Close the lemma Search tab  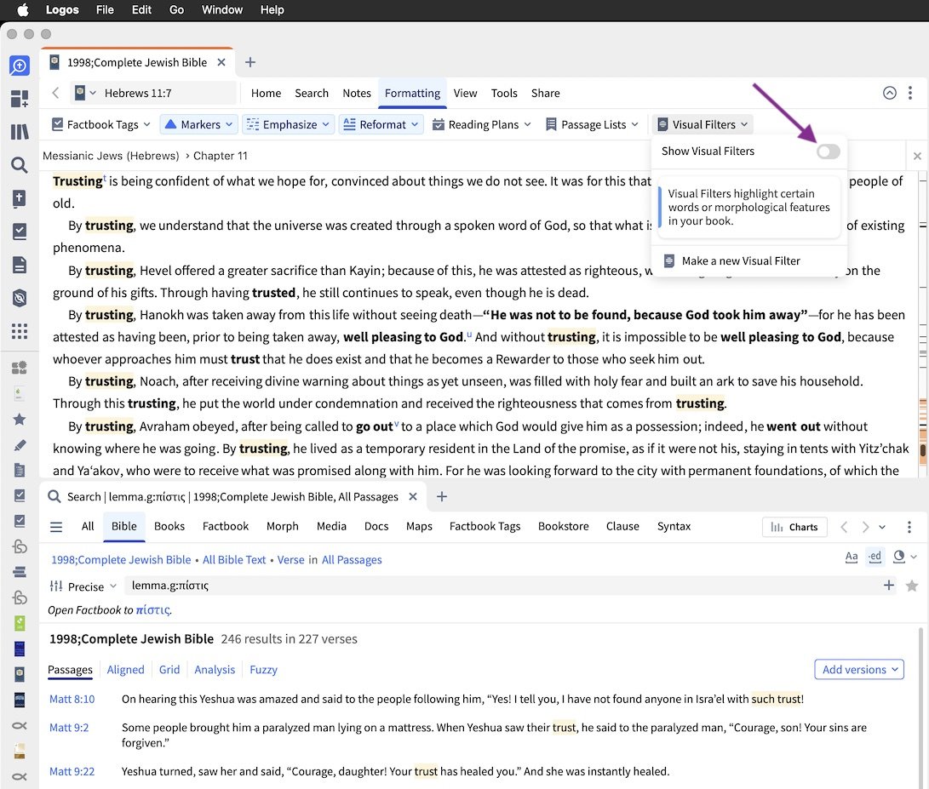(x=413, y=496)
